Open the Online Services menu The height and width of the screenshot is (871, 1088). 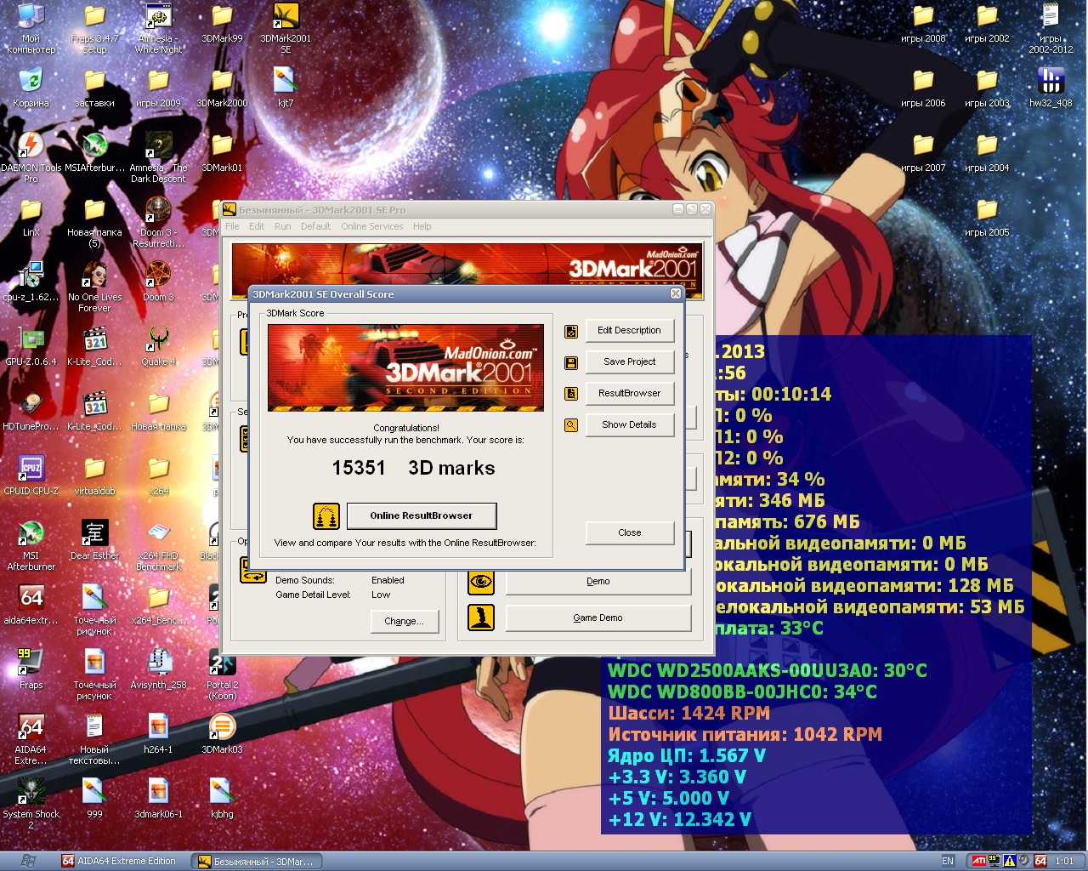pyautogui.click(x=372, y=226)
